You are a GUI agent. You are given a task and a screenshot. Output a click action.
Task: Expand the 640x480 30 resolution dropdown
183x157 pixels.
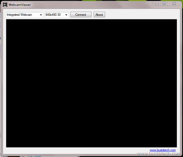point(57,15)
